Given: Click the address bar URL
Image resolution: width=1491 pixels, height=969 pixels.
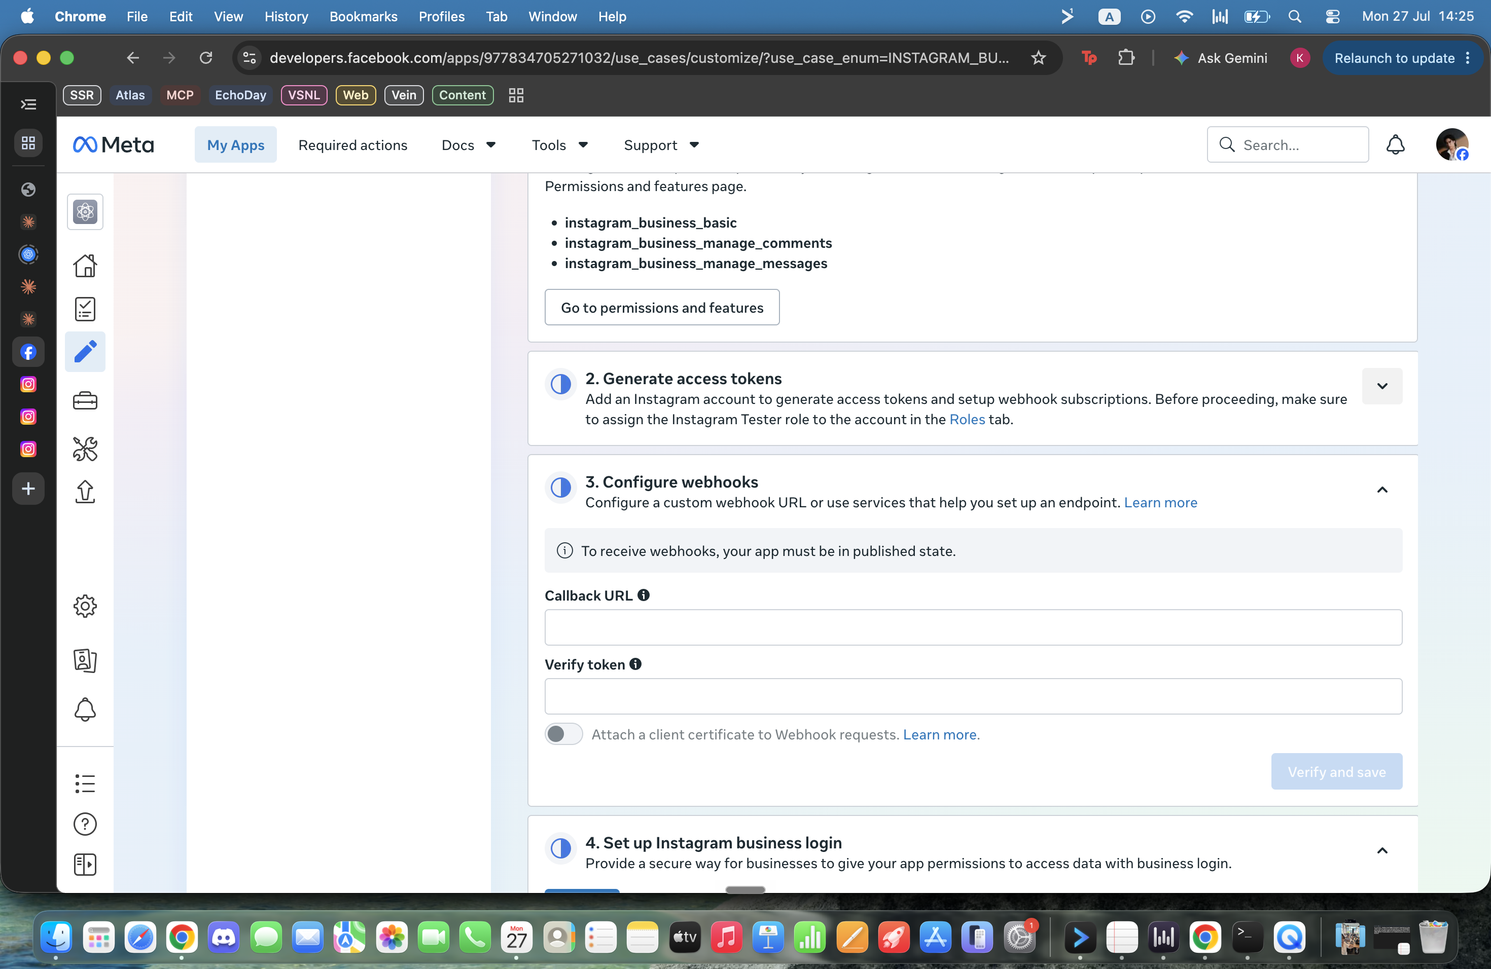Looking at the screenshot, I should coord(639,58).
